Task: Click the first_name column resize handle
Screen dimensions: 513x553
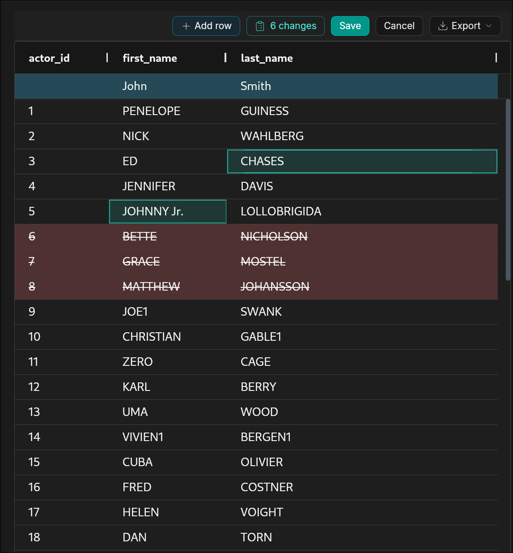Action: click(225, 58)
